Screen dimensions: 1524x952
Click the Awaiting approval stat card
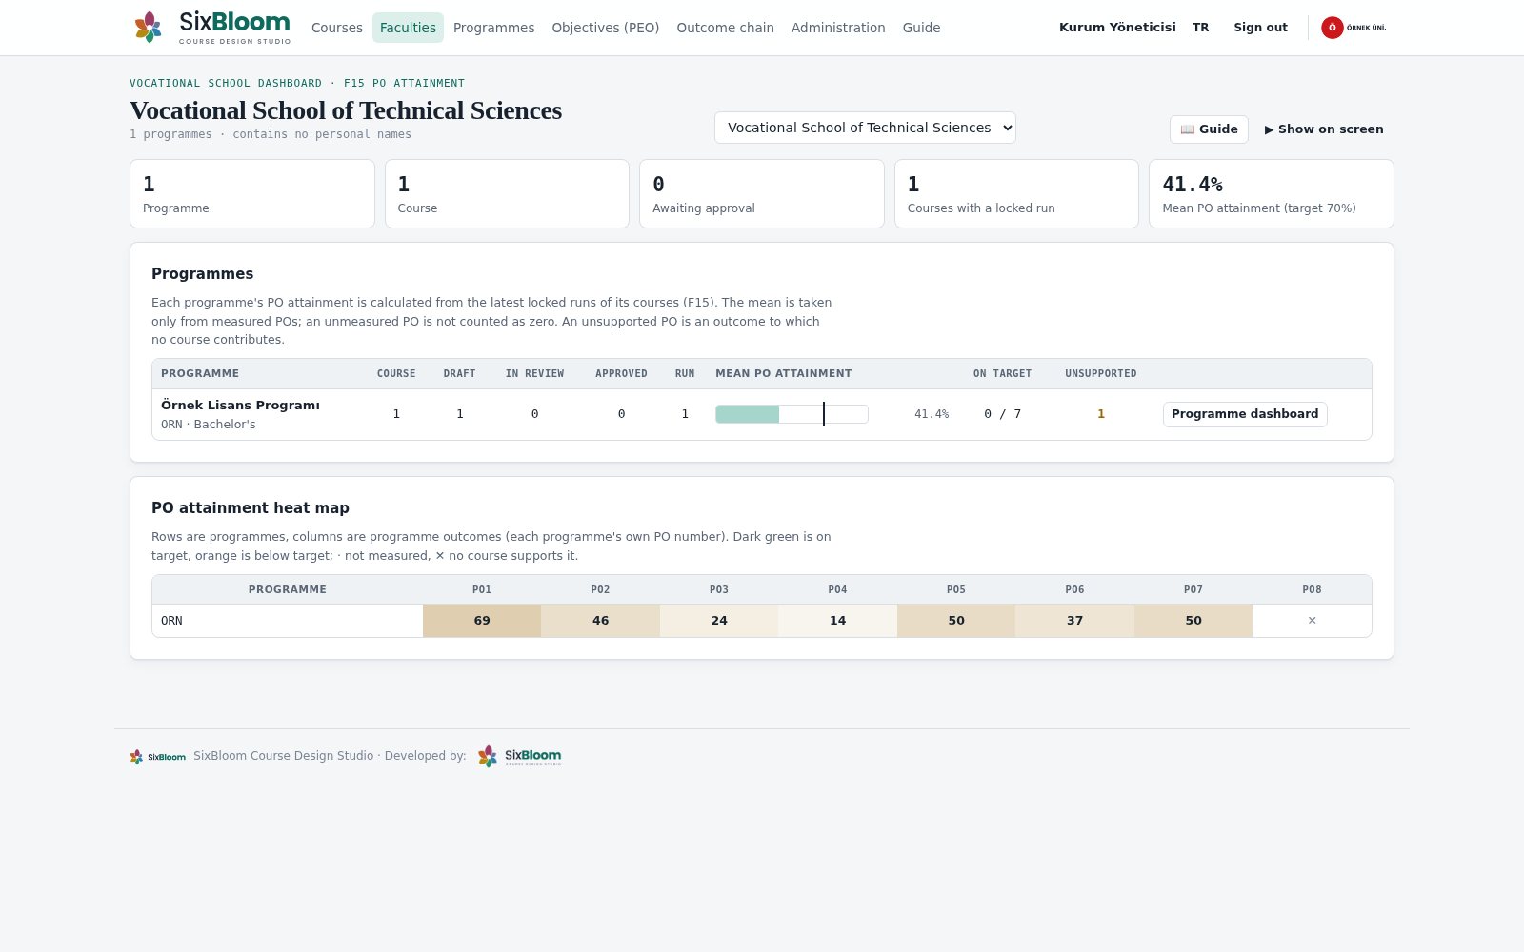(762, 194)
